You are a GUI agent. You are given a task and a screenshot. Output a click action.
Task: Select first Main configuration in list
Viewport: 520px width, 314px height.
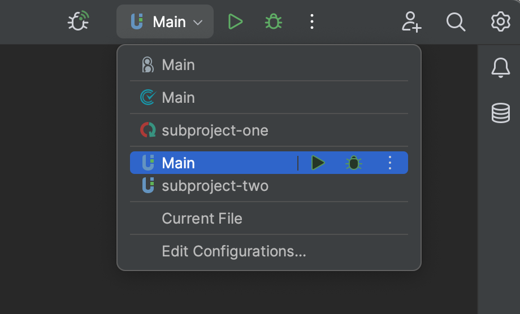tap(178, 65)
